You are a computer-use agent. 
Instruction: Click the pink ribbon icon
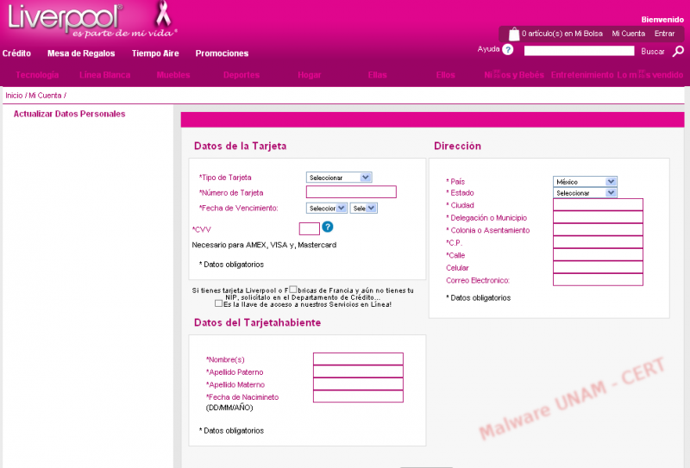point(161,14)
